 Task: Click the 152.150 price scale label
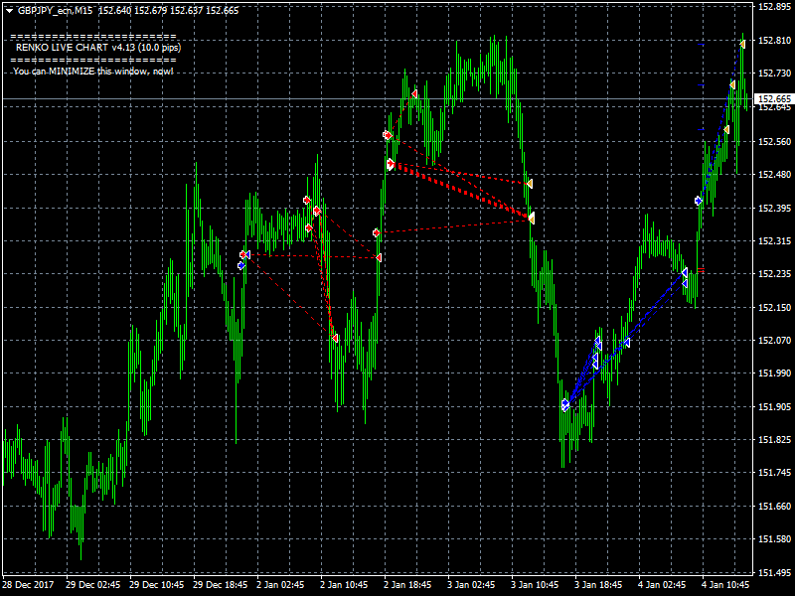pyautogui.click(x=774, y=308)
